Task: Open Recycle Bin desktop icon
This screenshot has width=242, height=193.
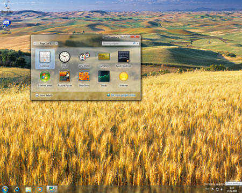Action: pyautogui.click(x=7, y=7)
